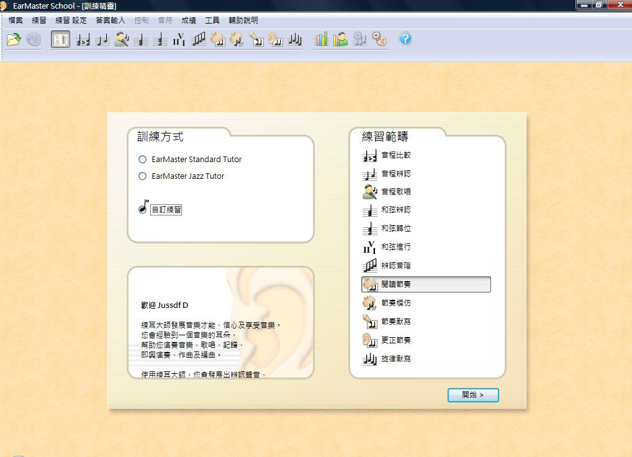Click the open file folder toolbar icon
The height and width of the screenshot is (457, 632).
click(14, 40)
